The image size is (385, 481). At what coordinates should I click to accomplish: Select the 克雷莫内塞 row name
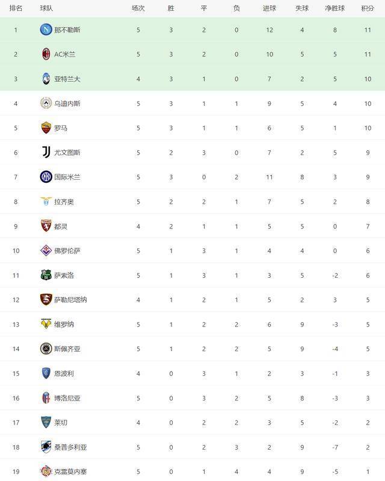pyautogui.click(x=70, y=471)
